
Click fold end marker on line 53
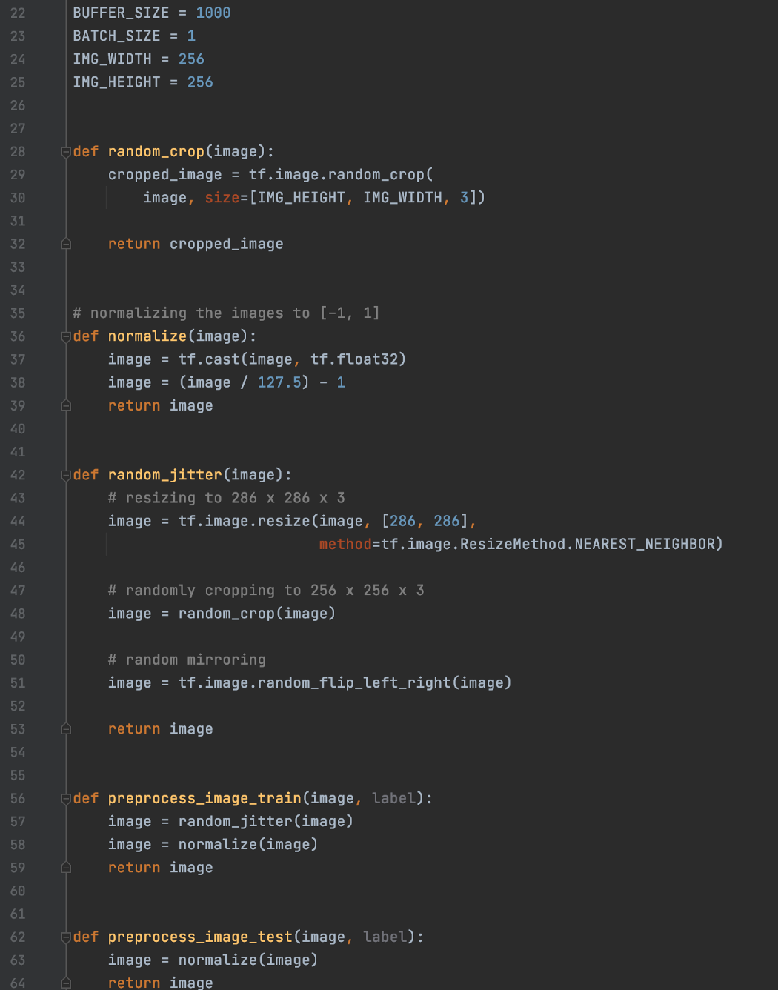pos(66,729)
